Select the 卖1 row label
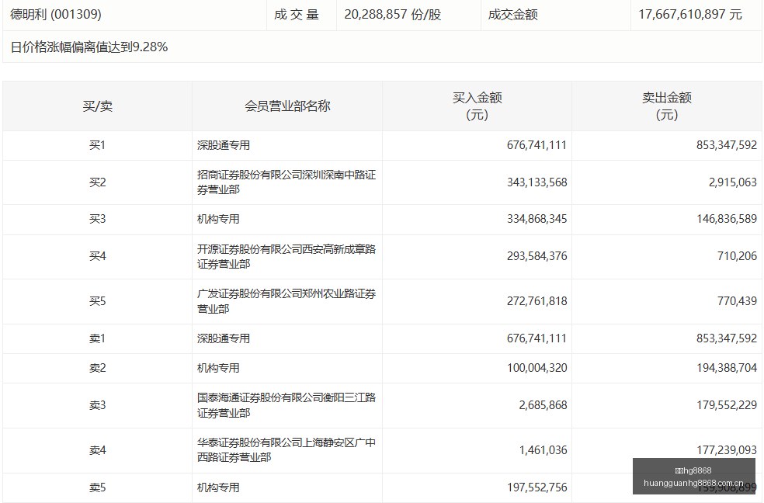 [98, 338]
